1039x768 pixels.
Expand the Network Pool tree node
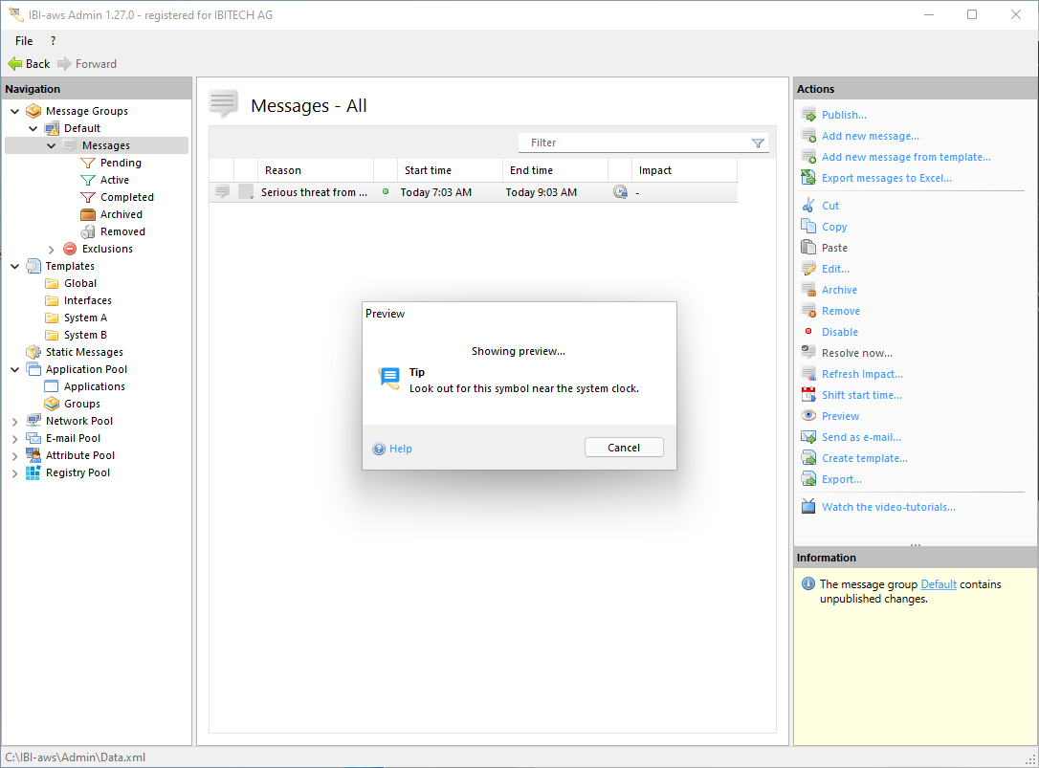point(15,422)
